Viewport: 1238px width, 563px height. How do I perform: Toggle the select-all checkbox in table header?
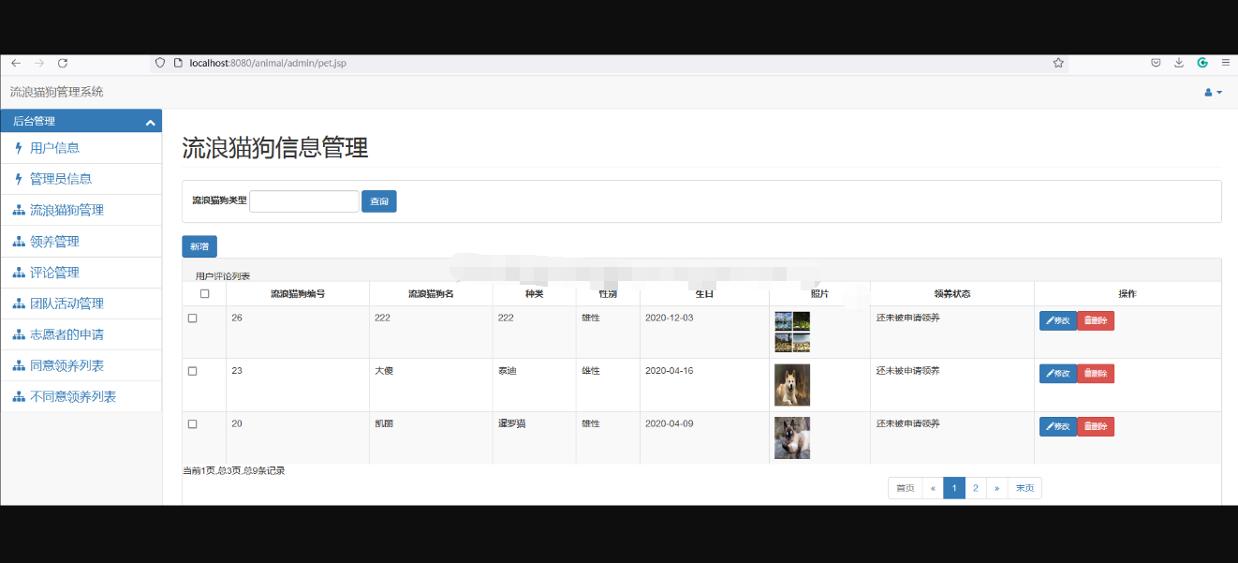coord(205,294)
